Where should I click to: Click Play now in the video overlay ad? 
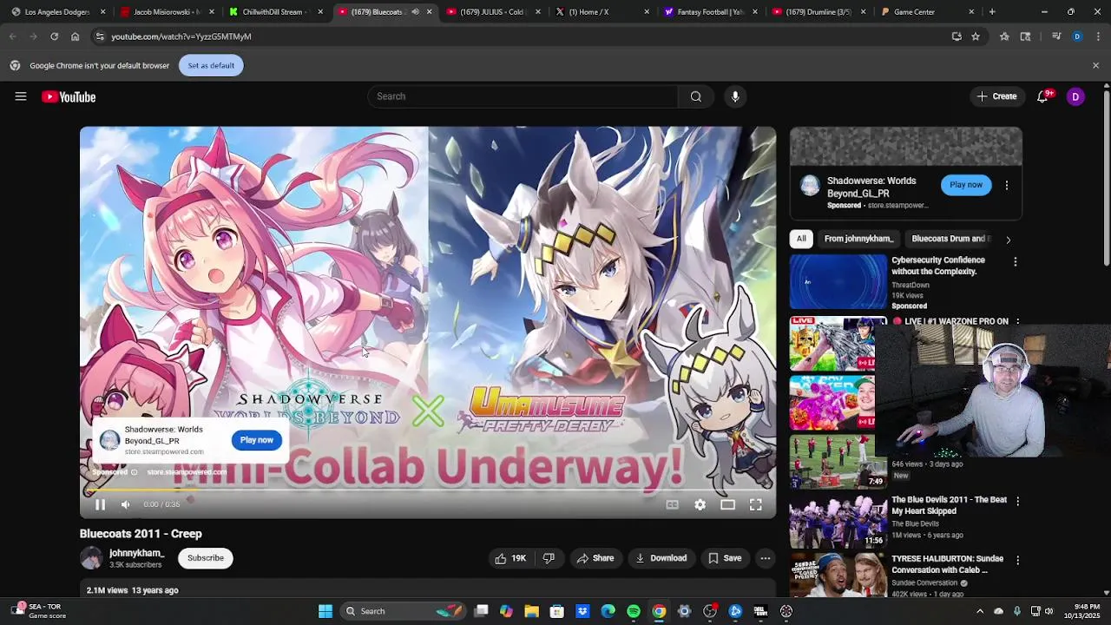coord(256,440)
